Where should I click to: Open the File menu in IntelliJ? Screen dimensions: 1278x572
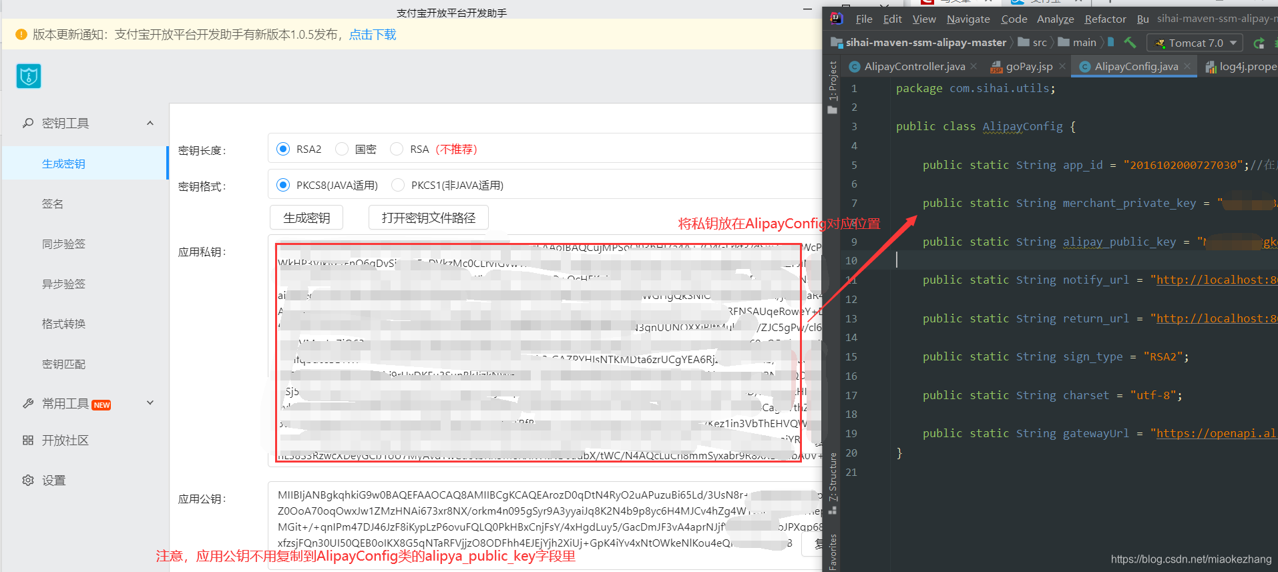[x=864, y=19]
